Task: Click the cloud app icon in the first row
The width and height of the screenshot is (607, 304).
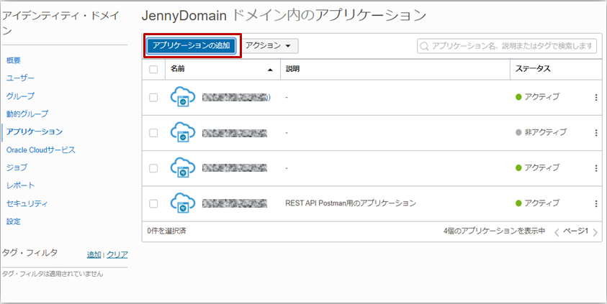Action: [x=183, y=97]
